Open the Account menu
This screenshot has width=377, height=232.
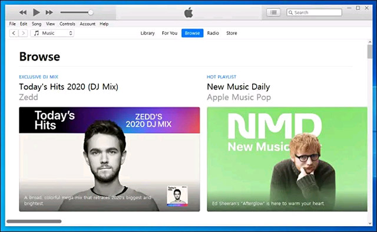[x=88, y=24]
